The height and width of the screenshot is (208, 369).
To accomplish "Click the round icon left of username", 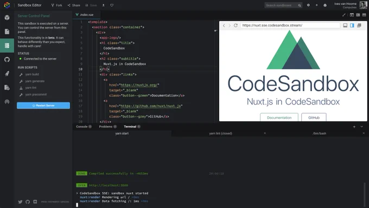I will tap(325, 5).
